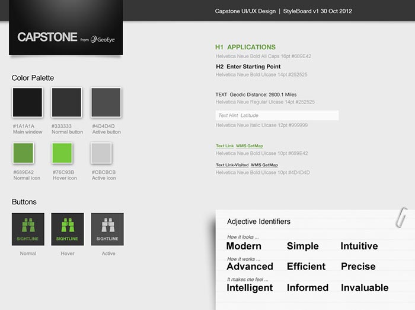Click the word Precise
The image size is (415, 310).
point(358,267)
